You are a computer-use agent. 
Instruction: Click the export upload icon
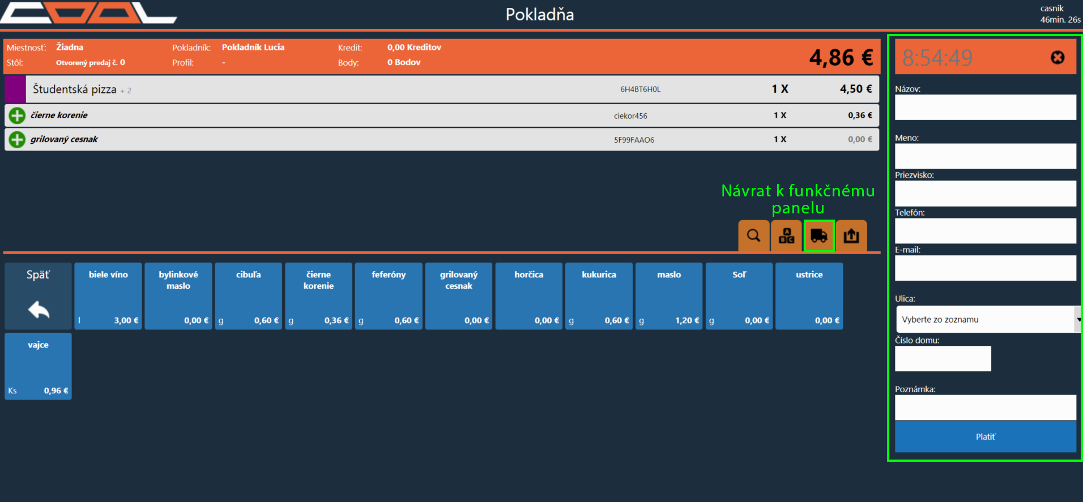click(851, 235)
